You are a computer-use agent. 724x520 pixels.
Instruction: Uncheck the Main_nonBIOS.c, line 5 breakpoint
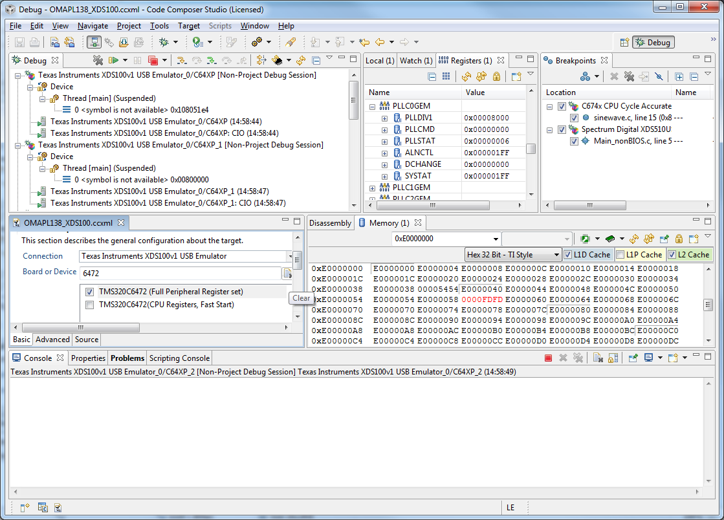tap(574, 141)
